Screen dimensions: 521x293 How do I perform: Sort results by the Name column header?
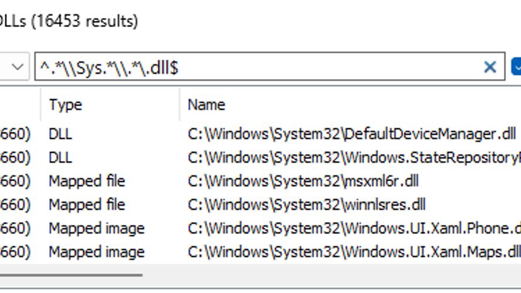207,105
